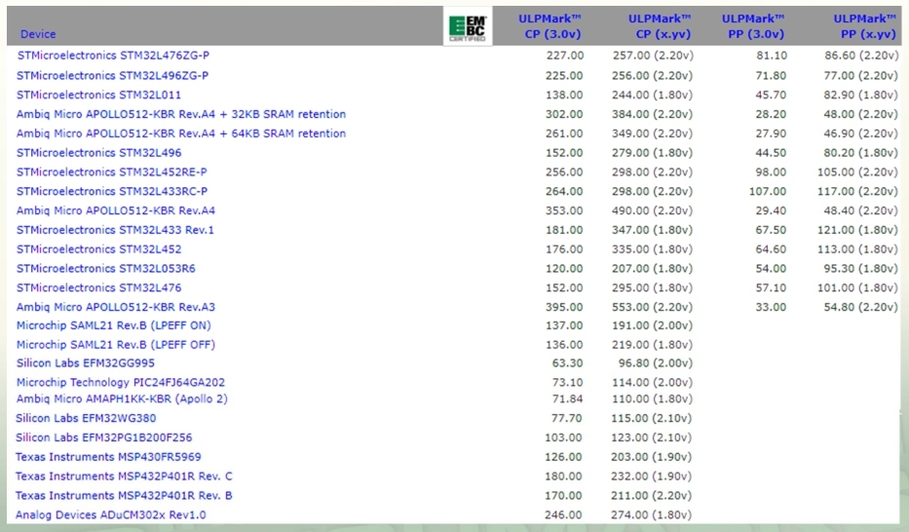
Task: Open APOLLO512-KBR Rev.A4 + 32KB SRAM retention
Action: pos(181,114)
